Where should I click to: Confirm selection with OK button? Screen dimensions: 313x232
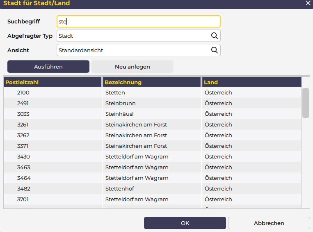pyautogui.click(x=185, y=223)
